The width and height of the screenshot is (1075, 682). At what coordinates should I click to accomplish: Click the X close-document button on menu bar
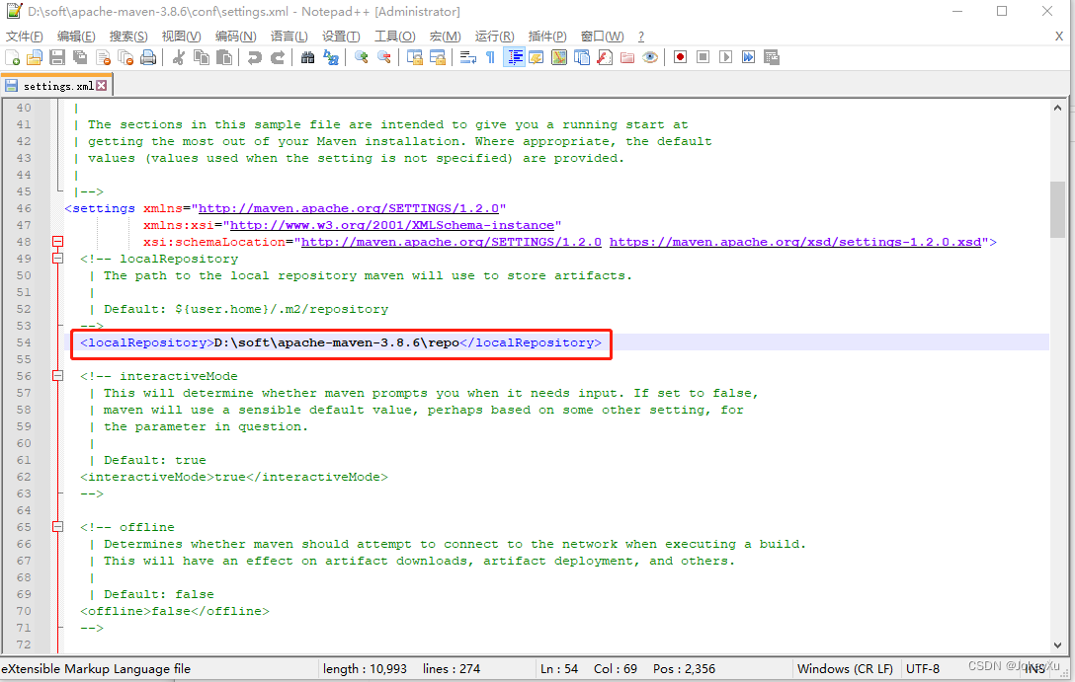tap(1058, 37)
